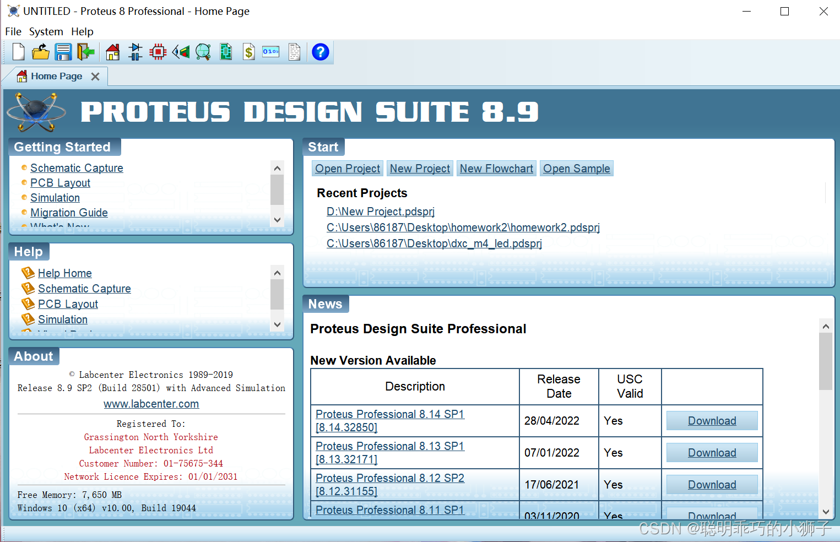Go to Home Page using house toolbar icon
Image resolution: width=840 pixels, height=542 pixels.
113,52
